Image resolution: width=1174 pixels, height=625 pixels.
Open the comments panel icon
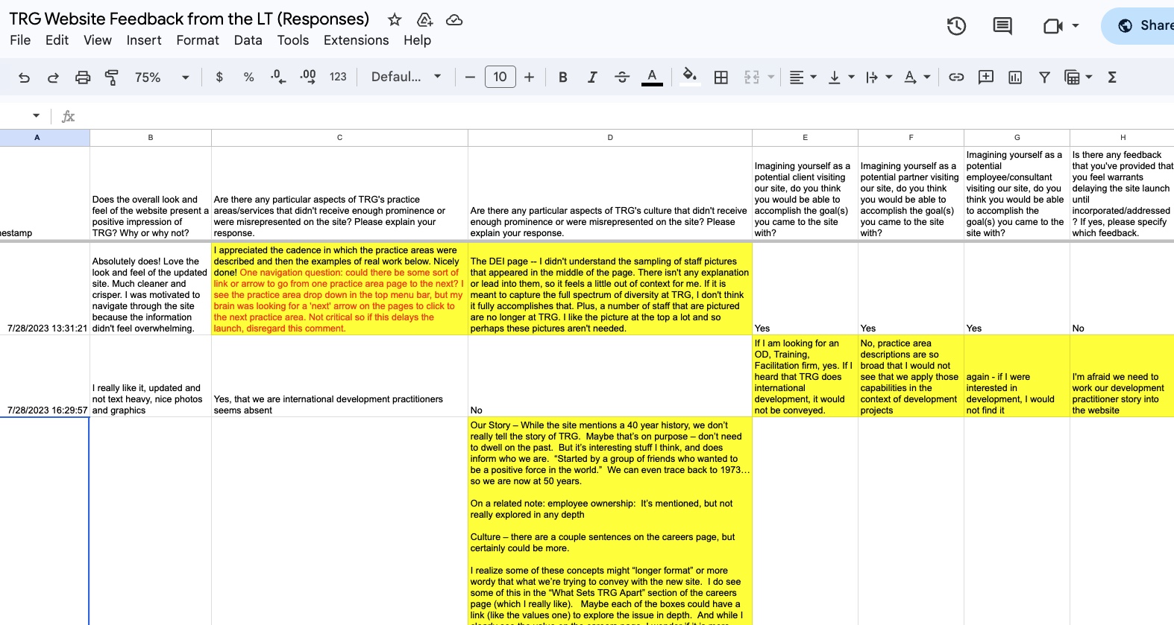pos(1002,26)
